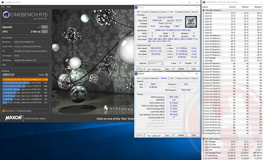This screenshot has height=160, width=263.
Task: Open Bench tab in CPU-Z processor window
Action: [x=187, y=12]
